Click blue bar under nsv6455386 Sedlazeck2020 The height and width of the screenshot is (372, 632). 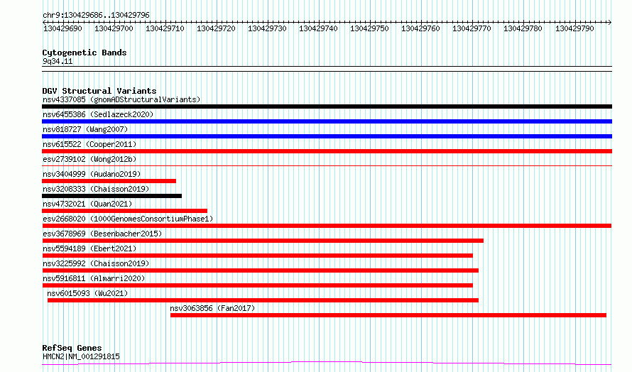coord(327,121)
